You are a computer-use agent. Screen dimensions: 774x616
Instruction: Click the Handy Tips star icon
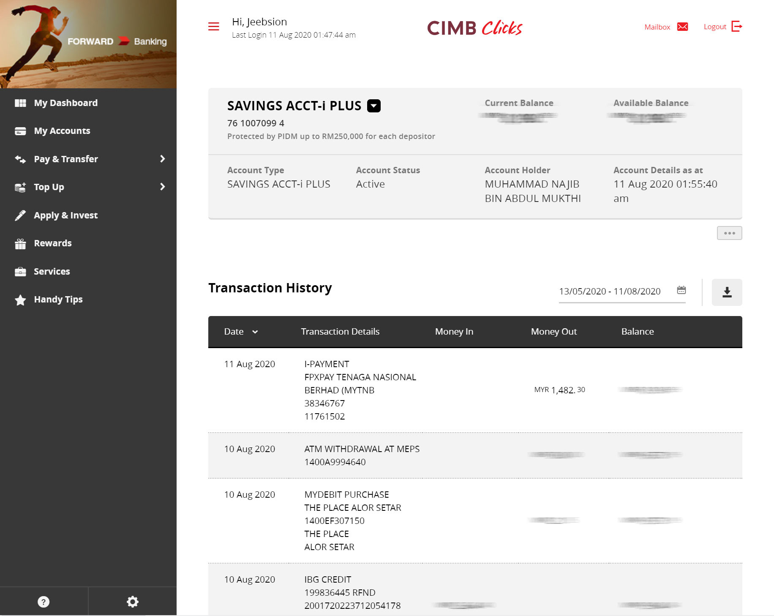[20, 300]
